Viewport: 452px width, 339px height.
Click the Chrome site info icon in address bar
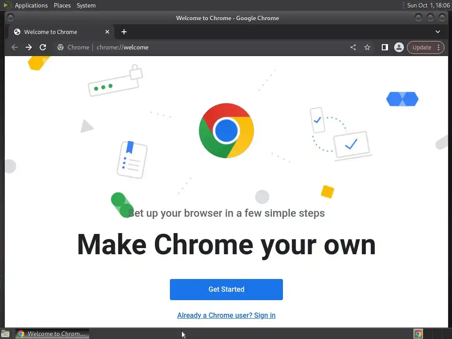point(60,47)
